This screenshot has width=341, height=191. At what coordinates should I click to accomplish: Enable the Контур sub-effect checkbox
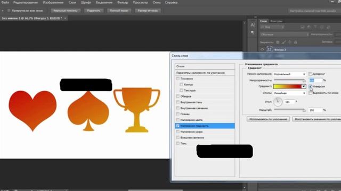(x=181, y=84)
